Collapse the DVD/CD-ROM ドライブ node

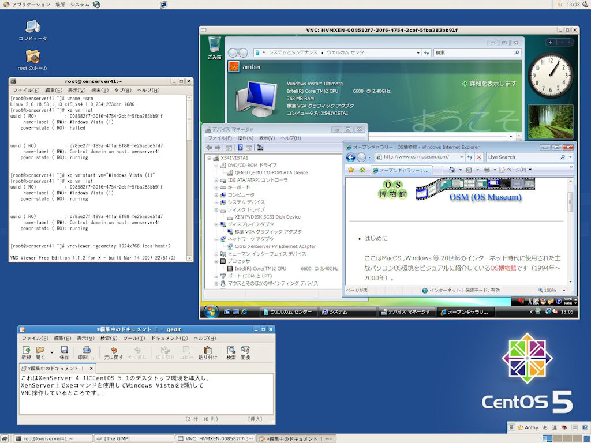click(216, 166)
